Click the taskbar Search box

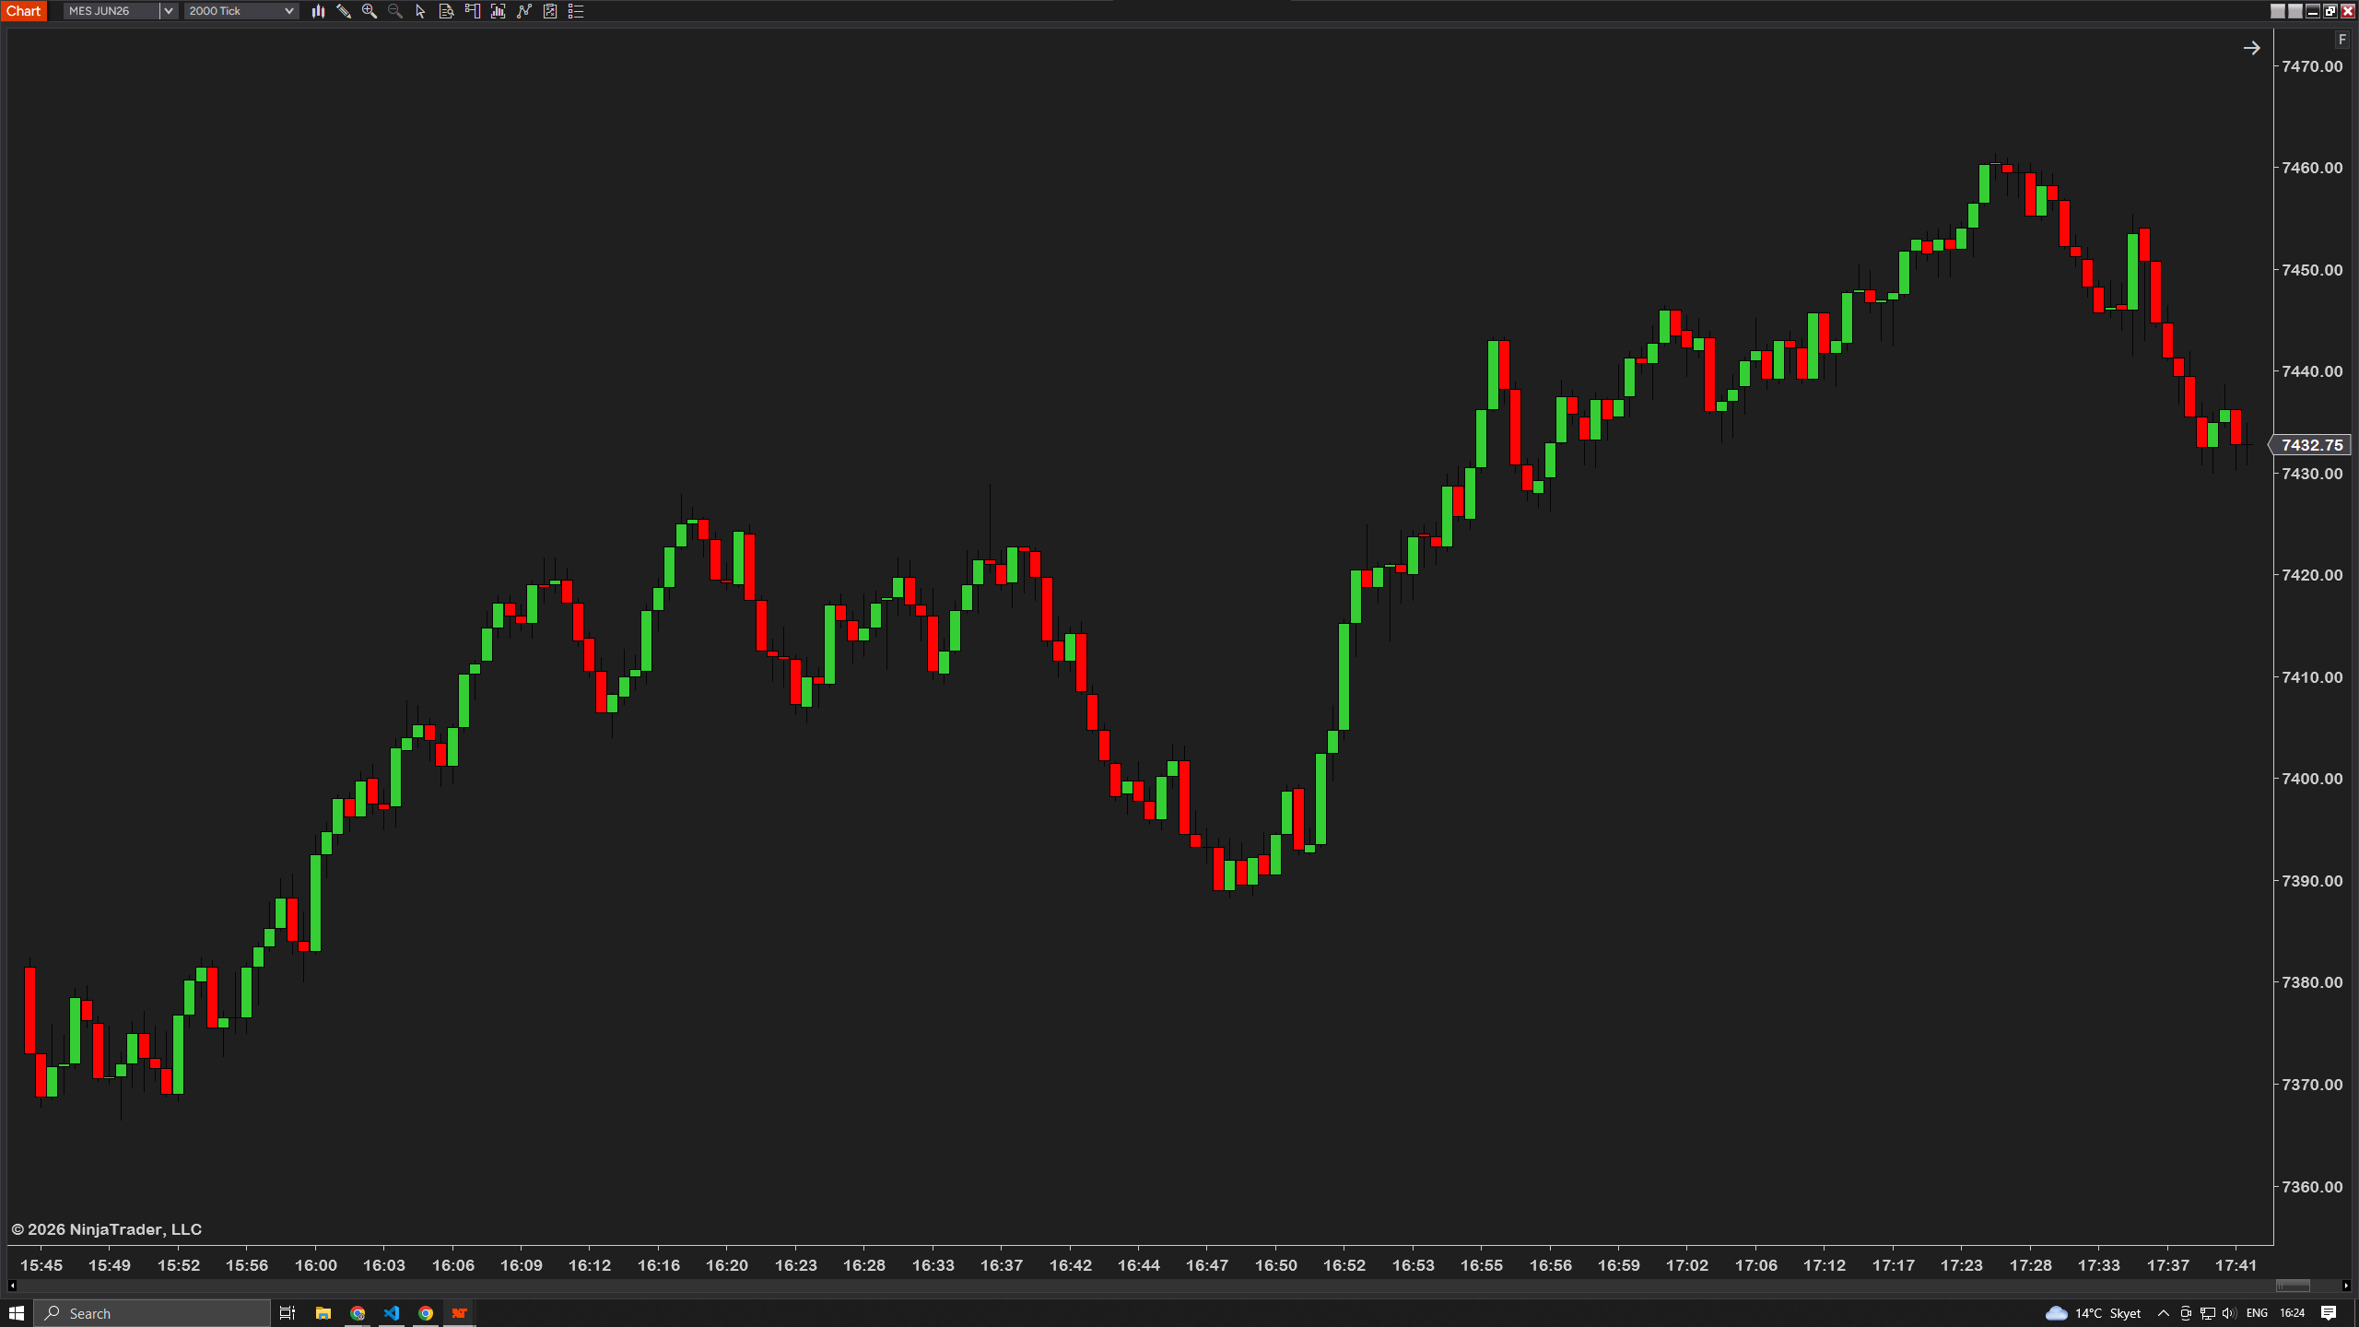[x=153, y=1313]
